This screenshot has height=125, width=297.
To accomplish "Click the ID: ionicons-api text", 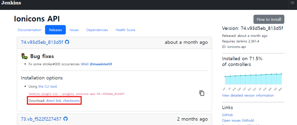I will pos(234,47).
